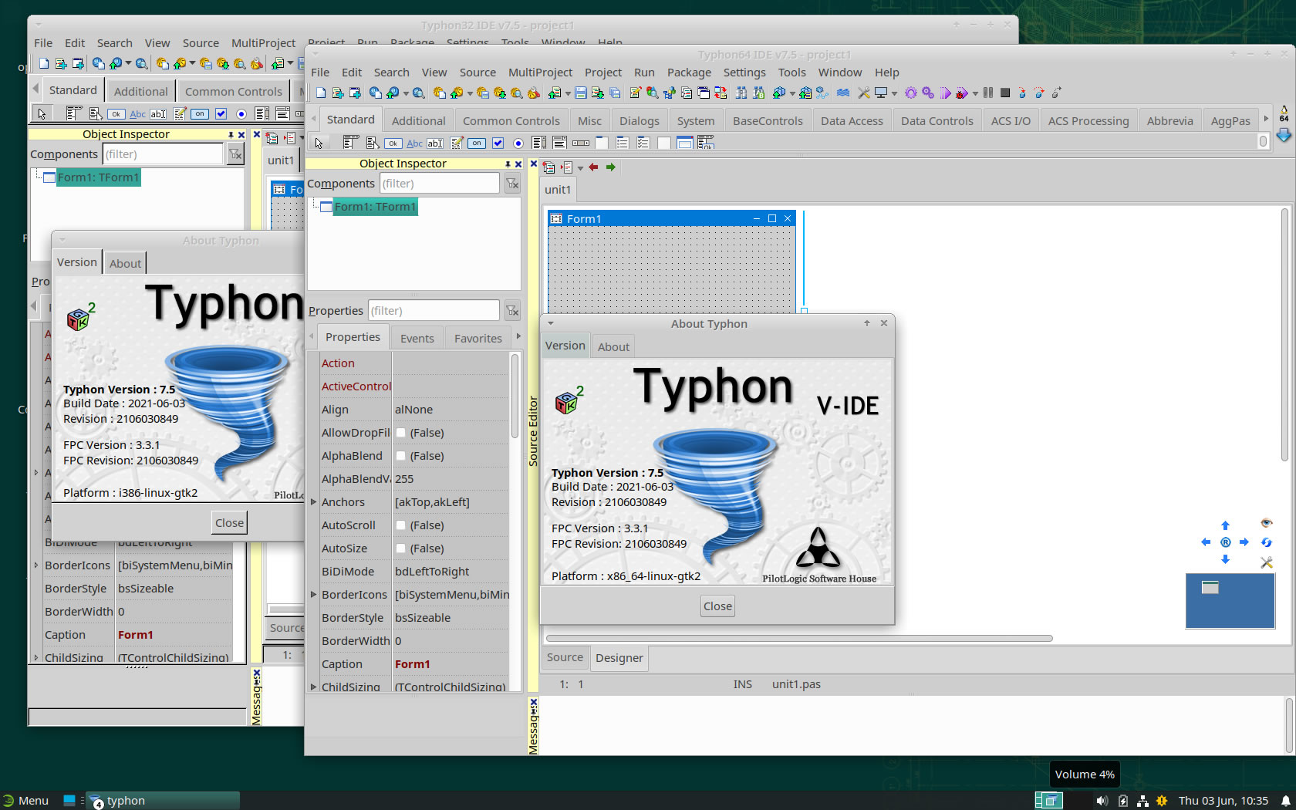Pick the TRadioButton component in Typhon32 palette
This screenshot has height=810, width=1296.
[x=241, y=114]
